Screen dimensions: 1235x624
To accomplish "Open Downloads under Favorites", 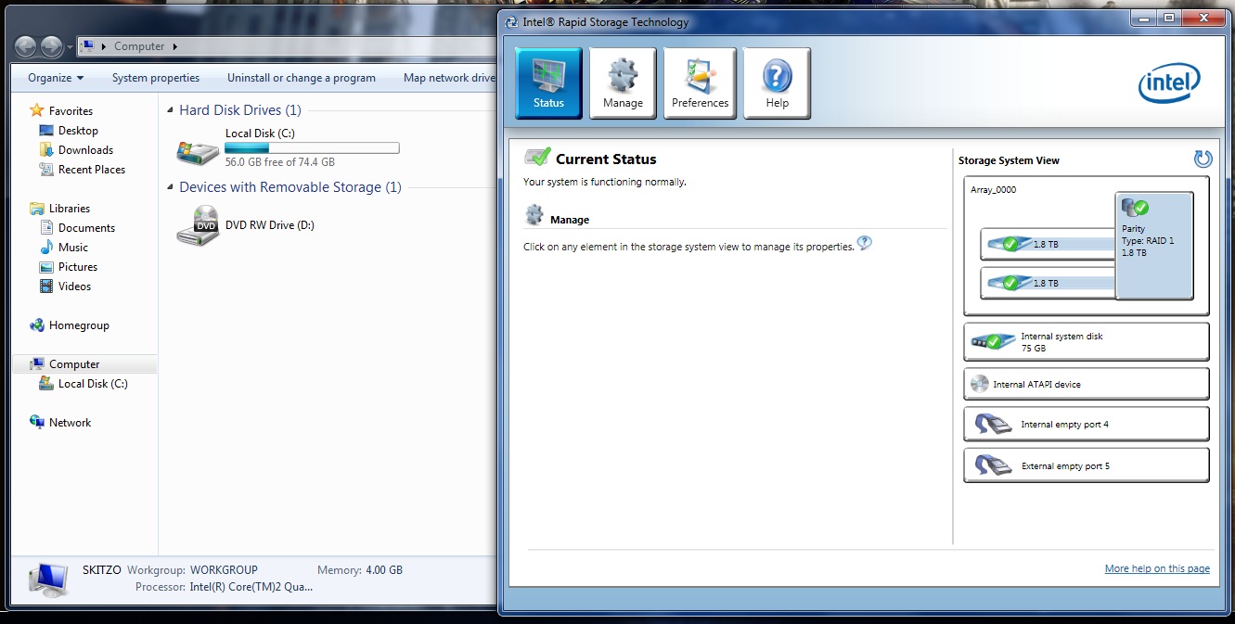I will pos(85,150).
